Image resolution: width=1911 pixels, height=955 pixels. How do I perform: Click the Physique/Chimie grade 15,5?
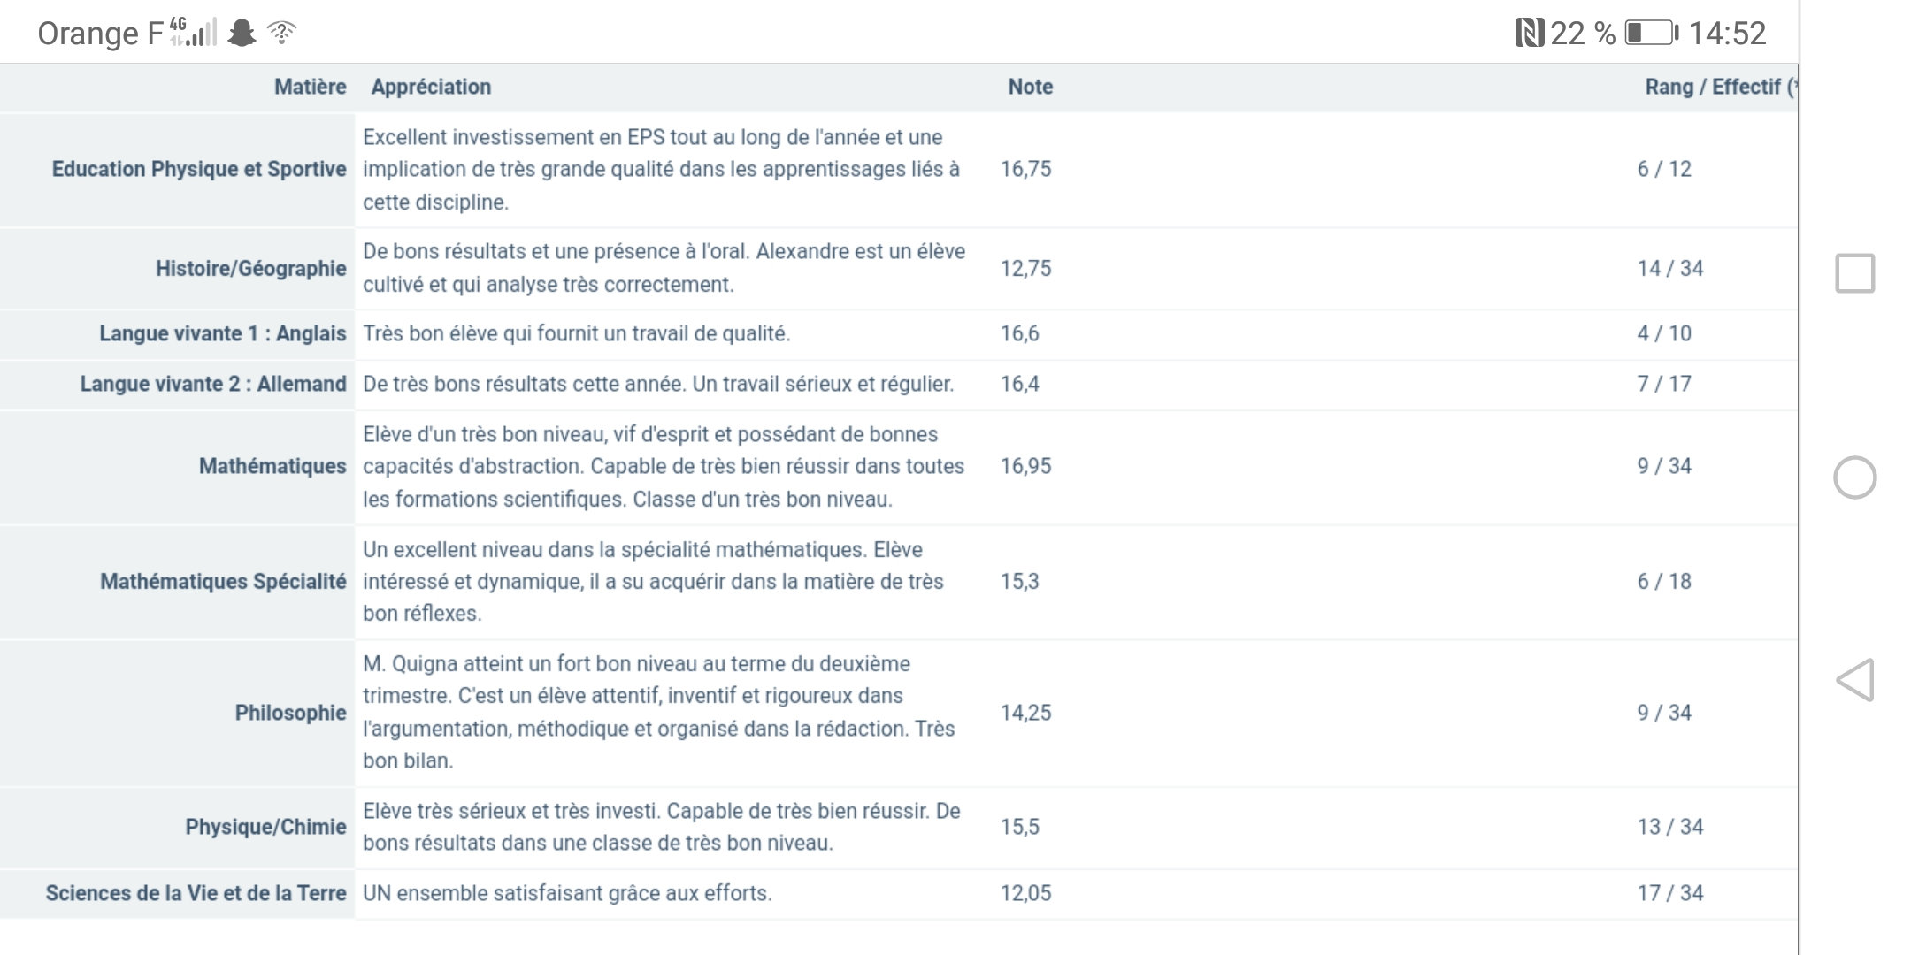pos(1019,827)
